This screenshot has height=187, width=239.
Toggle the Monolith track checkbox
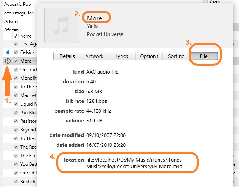click(16, 78)
